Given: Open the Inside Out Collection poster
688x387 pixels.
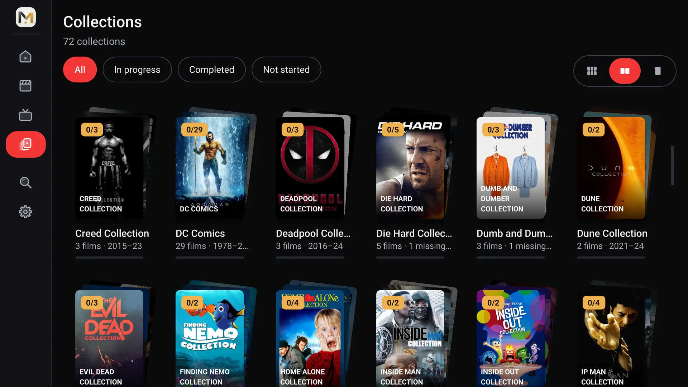Looking at the screenshot, I should click(x=511, y=339).
